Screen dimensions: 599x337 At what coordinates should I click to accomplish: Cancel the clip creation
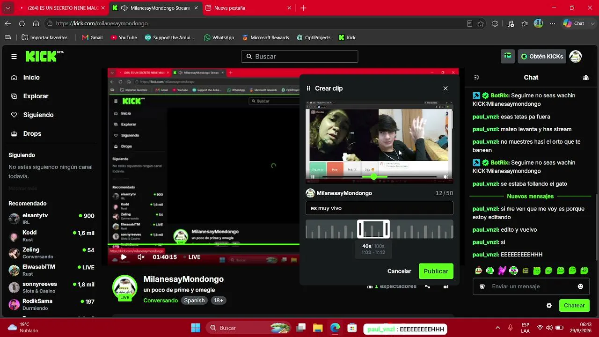(399, 271)
